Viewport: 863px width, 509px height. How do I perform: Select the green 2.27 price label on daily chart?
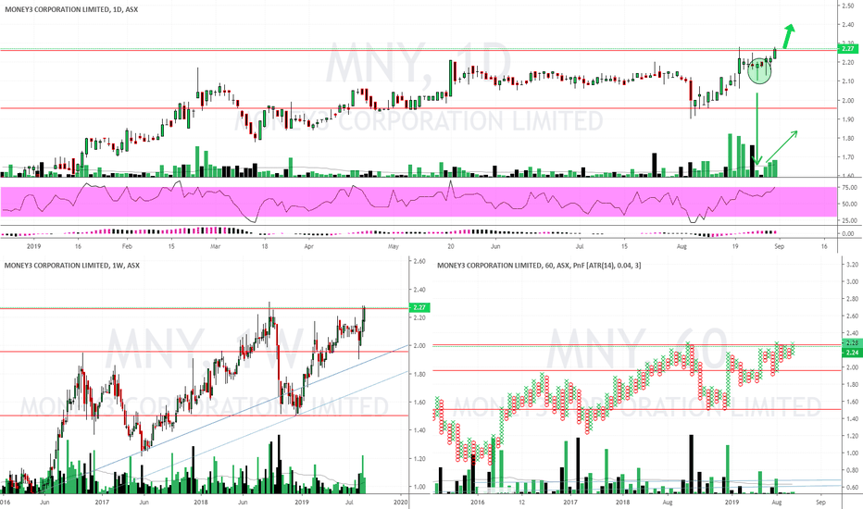point(847,49)
